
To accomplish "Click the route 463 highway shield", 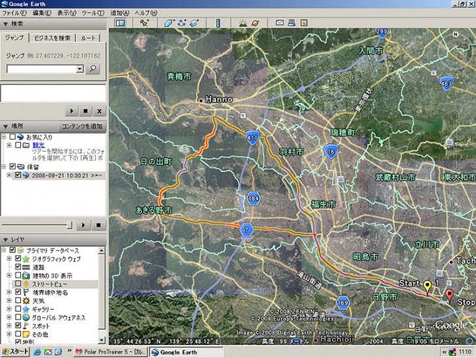I will (446, 84).
